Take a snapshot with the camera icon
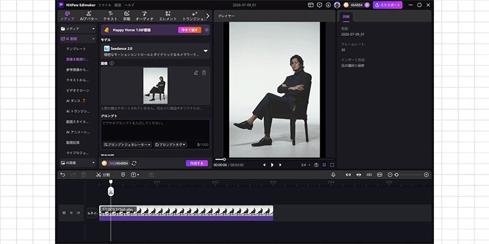The height and width of the screenshot is (244, 489). (316, 165)
